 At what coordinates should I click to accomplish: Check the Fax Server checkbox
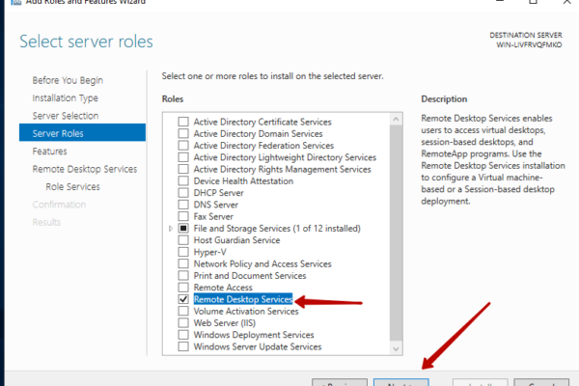[x=183, y=216]
